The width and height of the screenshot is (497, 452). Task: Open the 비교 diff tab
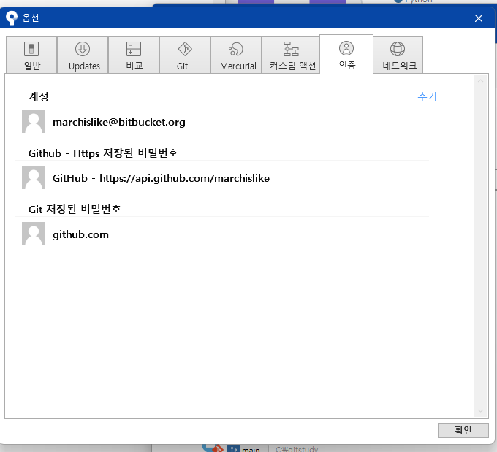[x=134, y=55]
